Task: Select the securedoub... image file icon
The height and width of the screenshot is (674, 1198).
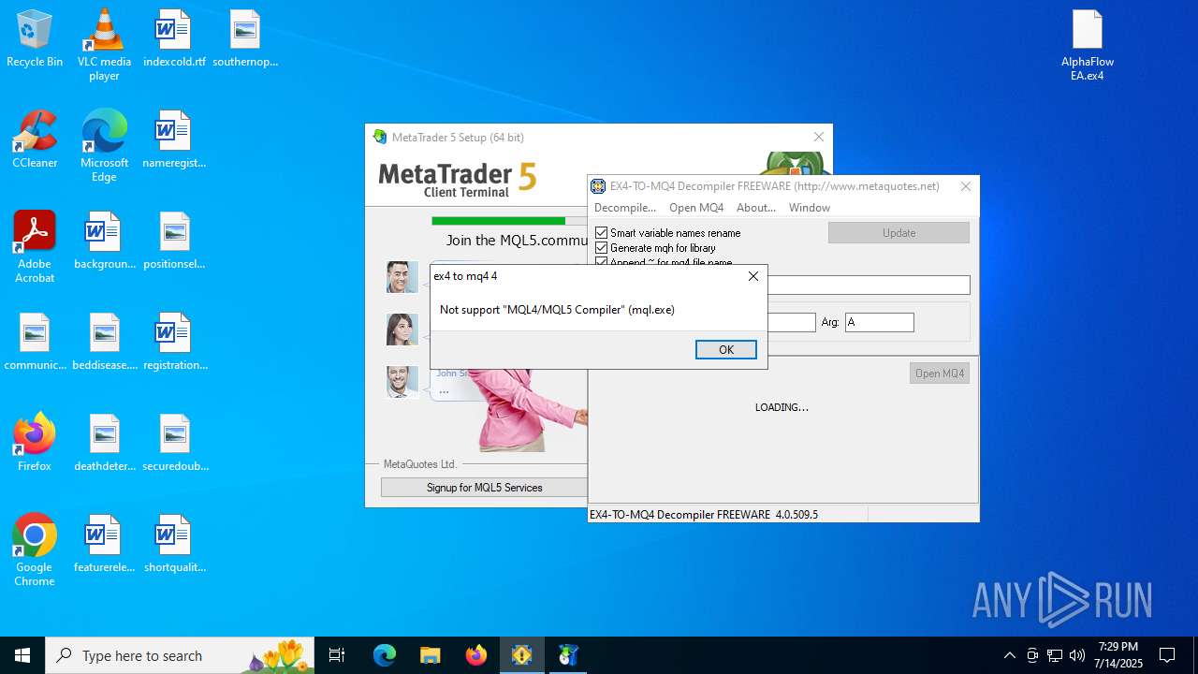Action: click(x=174, y=443)
